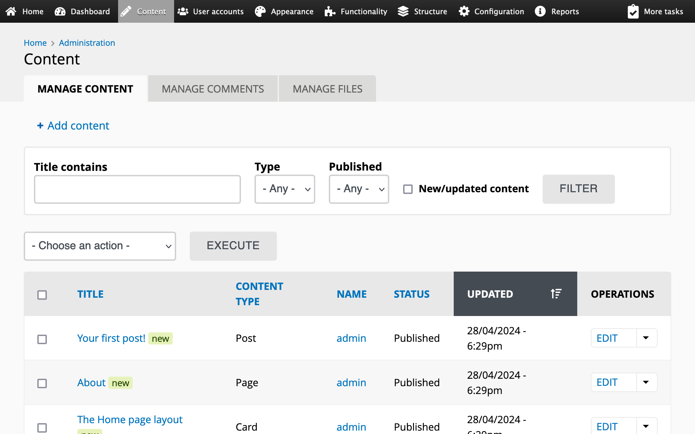Expand operations arrow for About row
This screenshot has width=695, height=434.
coord(646,382)
